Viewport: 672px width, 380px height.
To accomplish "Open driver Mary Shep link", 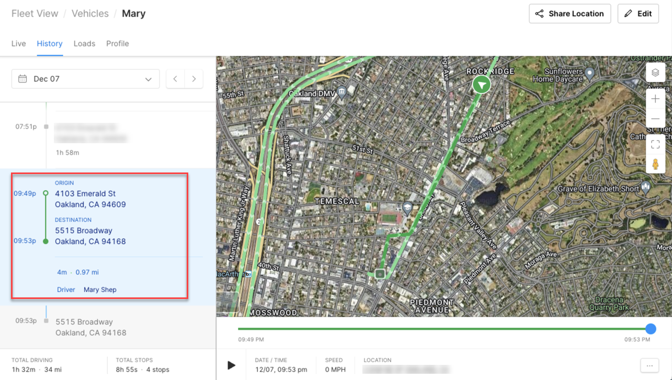I will (x=100, y=290).
